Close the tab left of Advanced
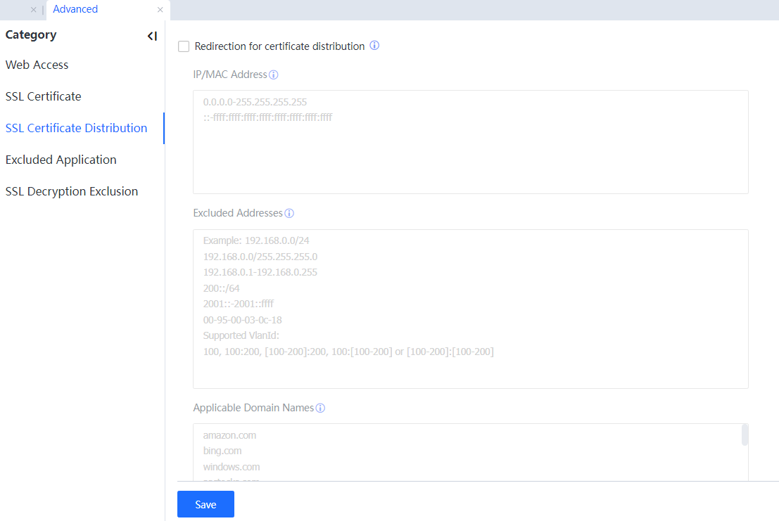 tap(33, 10)
